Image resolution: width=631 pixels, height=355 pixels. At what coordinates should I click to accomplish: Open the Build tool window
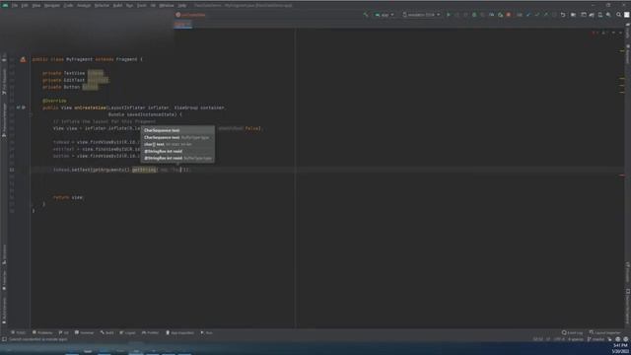click(107, 333)
